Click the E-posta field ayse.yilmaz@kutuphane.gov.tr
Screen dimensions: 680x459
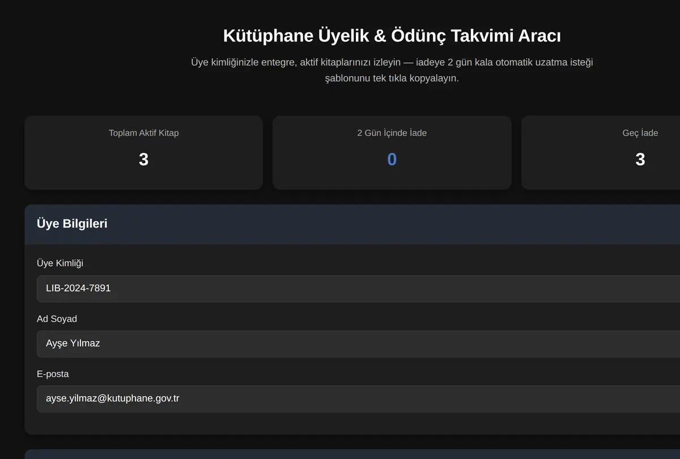pyautogui.click(x=358, y=399)
